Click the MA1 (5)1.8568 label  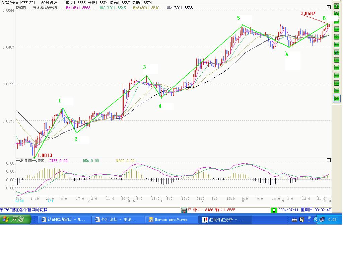point(78,8)
